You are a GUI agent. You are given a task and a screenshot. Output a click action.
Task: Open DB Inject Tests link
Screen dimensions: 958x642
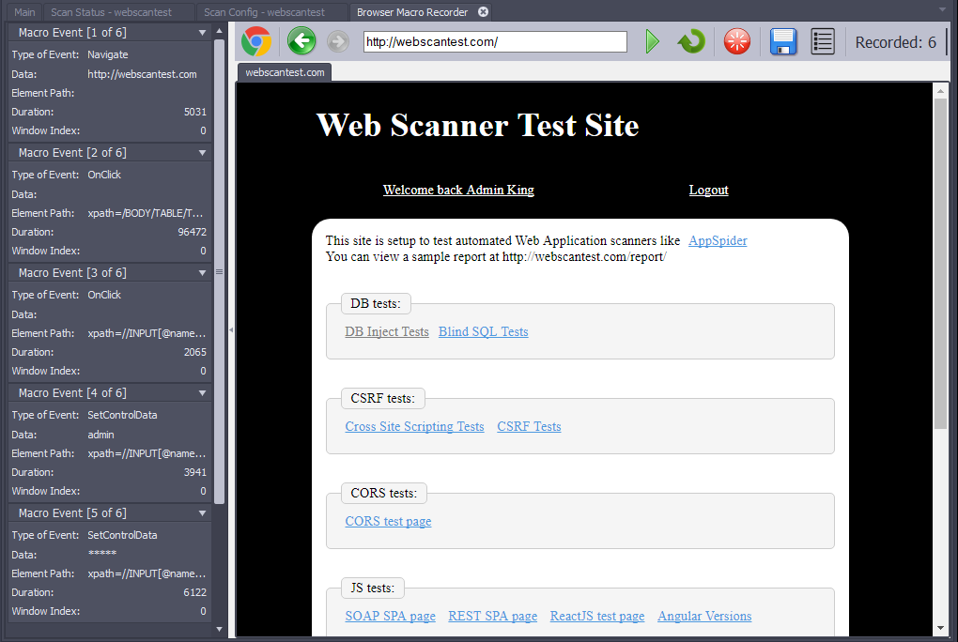click(x=387, y=331)
